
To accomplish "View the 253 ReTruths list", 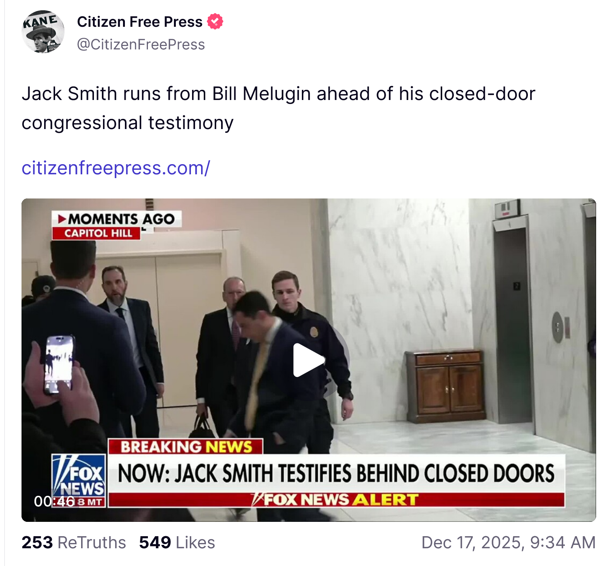I will pos(74,543).
